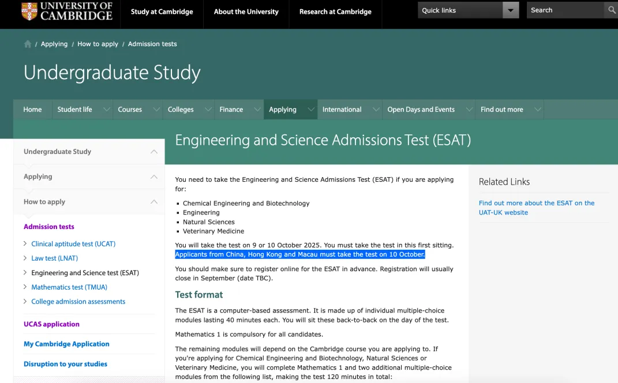The height and width of the screenshot is (383, 618).
Task: Expand the Colleges chevron
Action: pos(208,110)
